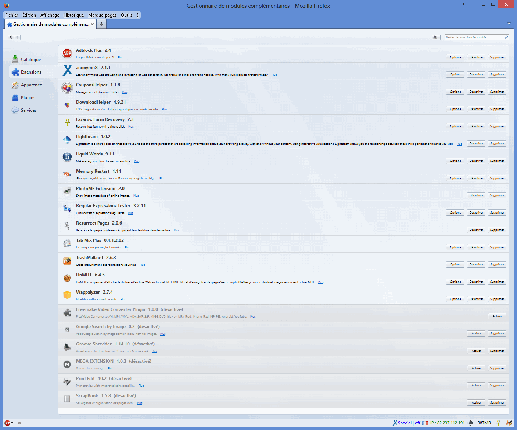This screenshot has width=517, height=430.
Task: Disable the anonymoX extension via Désactiver
Action: (x=476, y=75)
